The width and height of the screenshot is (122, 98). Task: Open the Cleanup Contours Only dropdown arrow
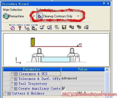tap(78, 16)
